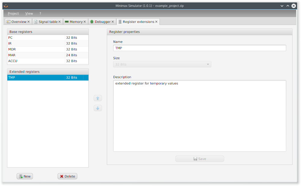Viewport: 301px width, 186px height.
Task: Switch to the Memory tab
Action: pyautogui.click(x=76, y=22)
